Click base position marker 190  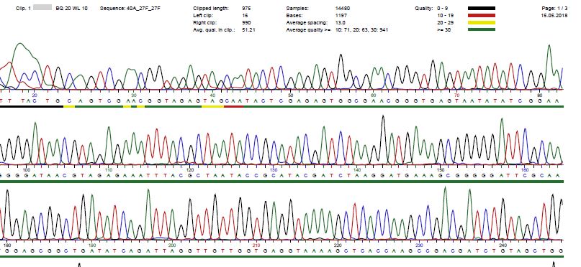tap(92, 245)
